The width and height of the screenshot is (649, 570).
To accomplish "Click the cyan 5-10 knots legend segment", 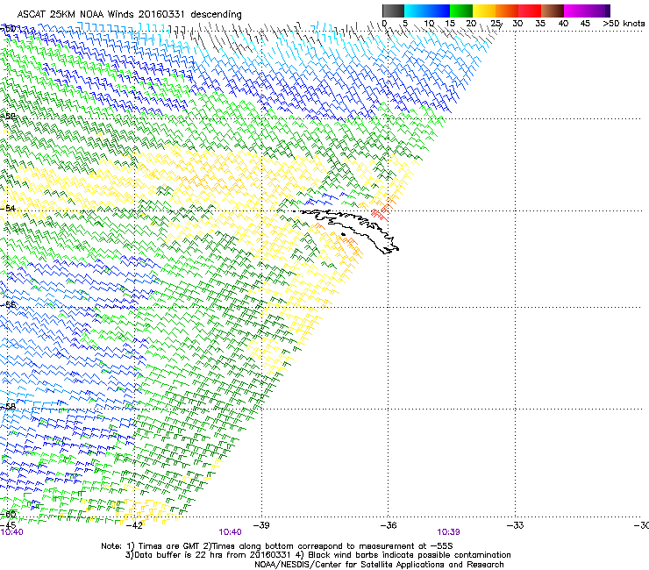I will (415, 11).
